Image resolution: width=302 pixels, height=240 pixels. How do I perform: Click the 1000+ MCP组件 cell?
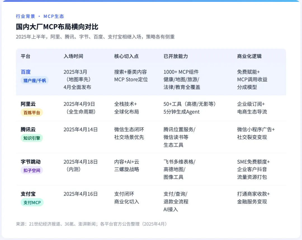(182, 79)
